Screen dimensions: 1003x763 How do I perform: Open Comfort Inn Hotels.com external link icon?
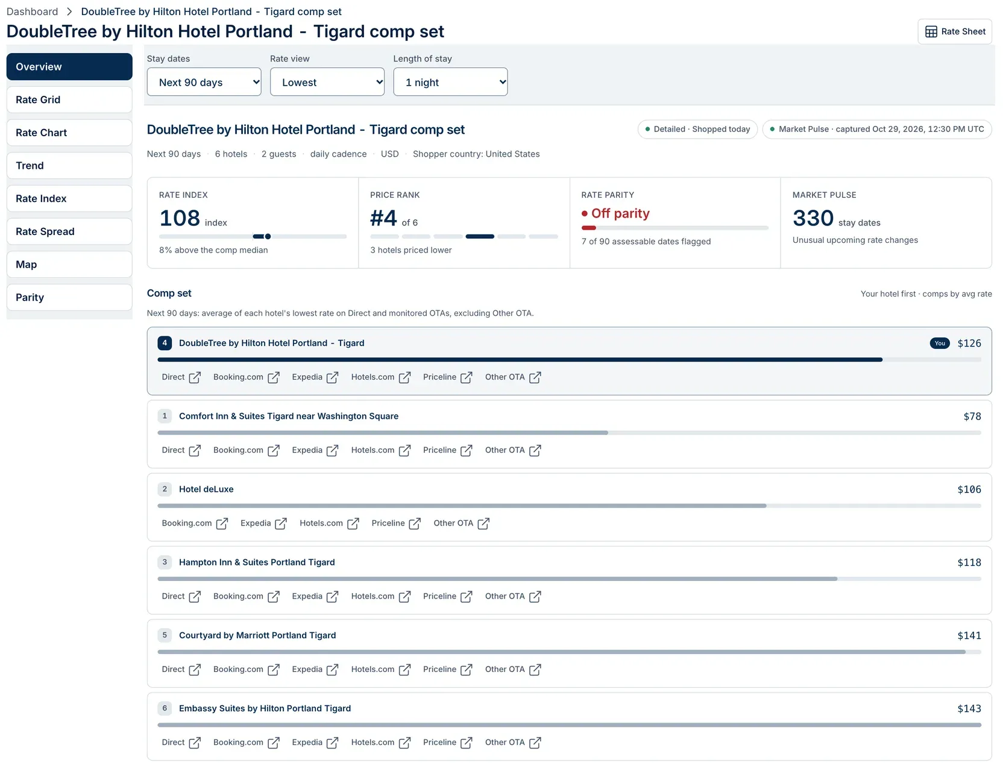point(404,450)
